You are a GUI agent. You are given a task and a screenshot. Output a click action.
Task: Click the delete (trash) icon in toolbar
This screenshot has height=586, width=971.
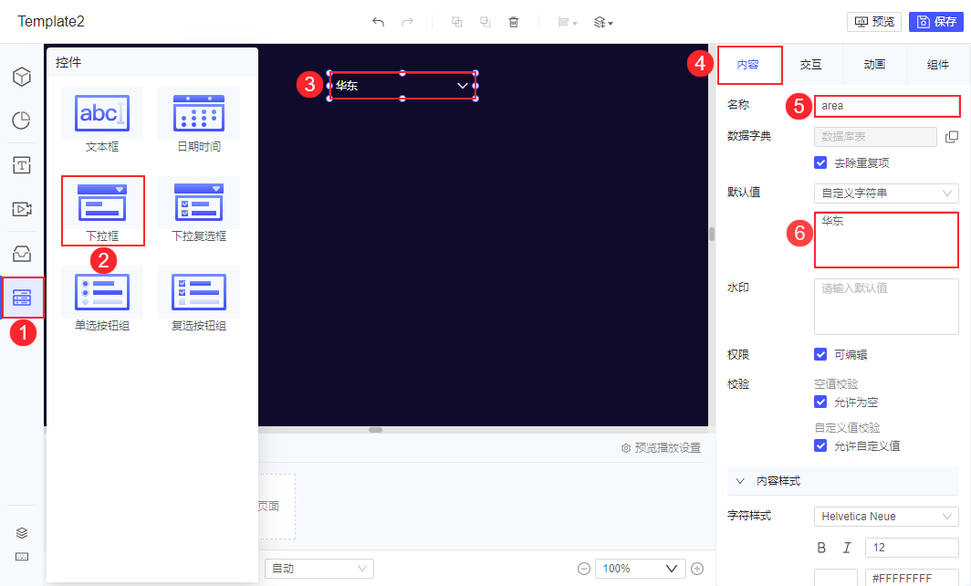[514, 21]
